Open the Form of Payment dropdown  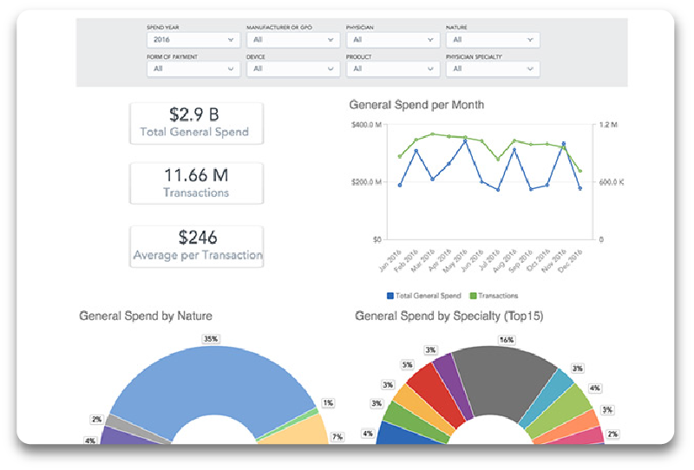click(x=193, y=69)
